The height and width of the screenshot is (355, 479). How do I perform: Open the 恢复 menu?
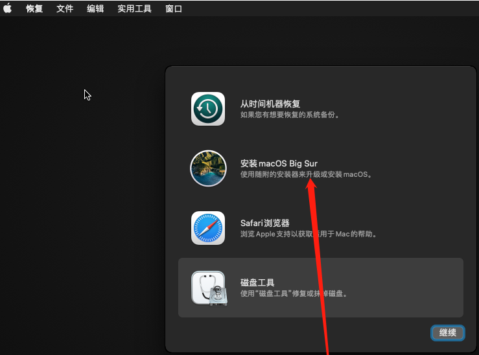tap(34, 8)
